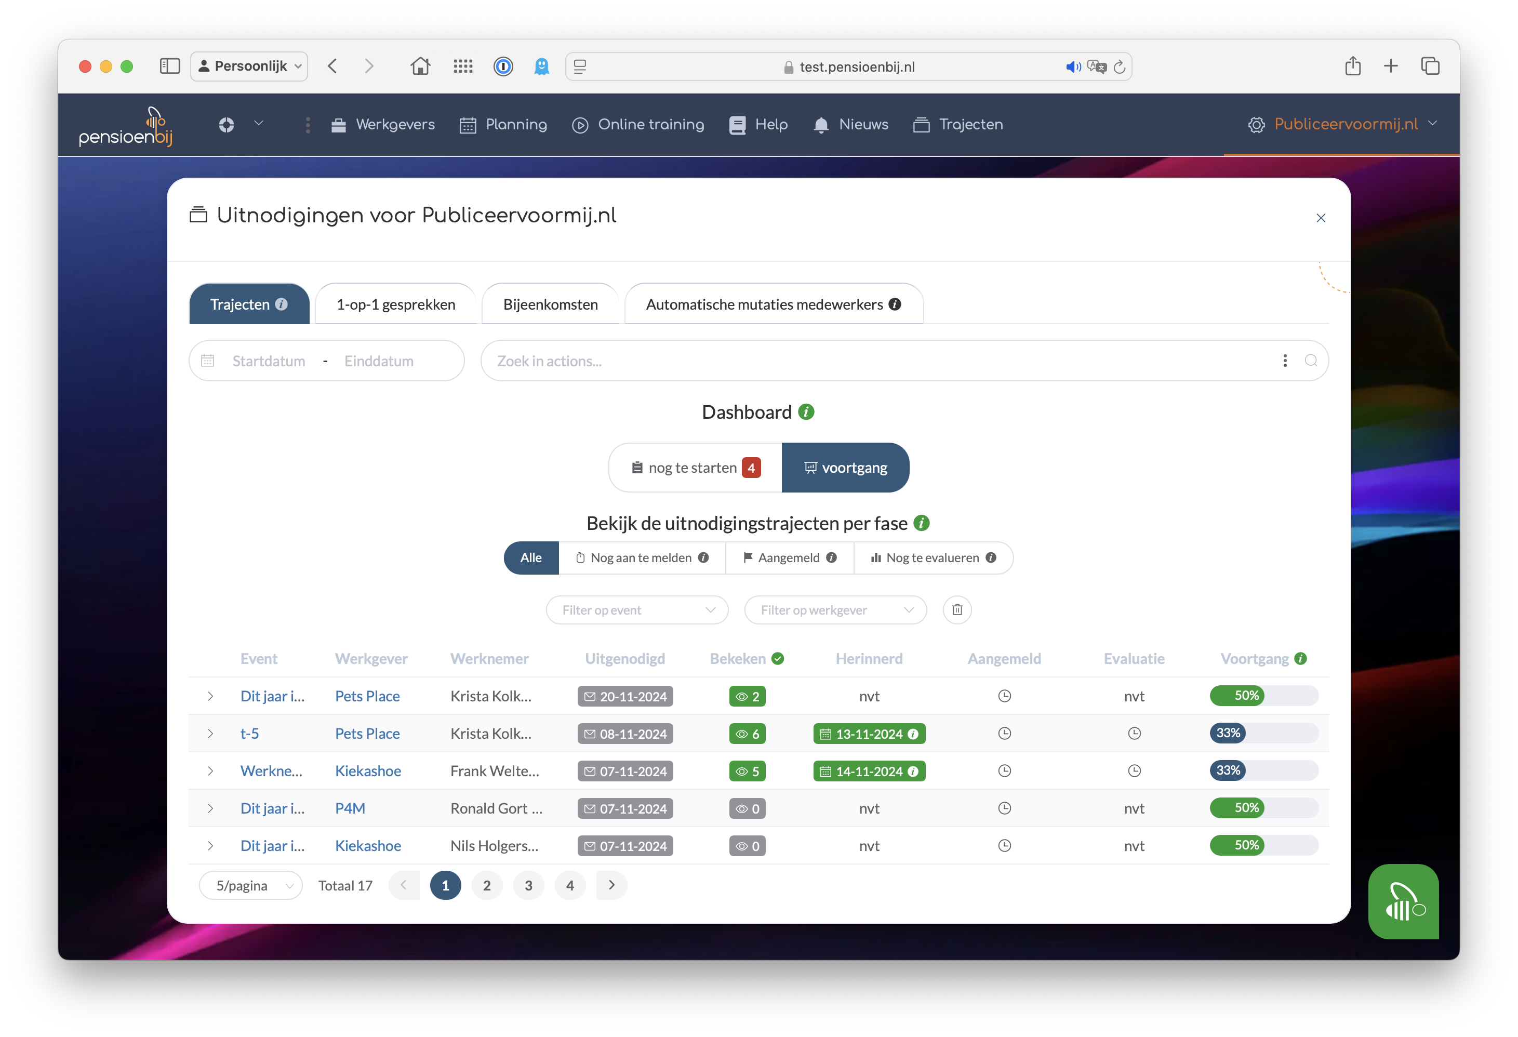
Task: Select the 'Aangemeld' phase filter
Action: tap(789, 557)
